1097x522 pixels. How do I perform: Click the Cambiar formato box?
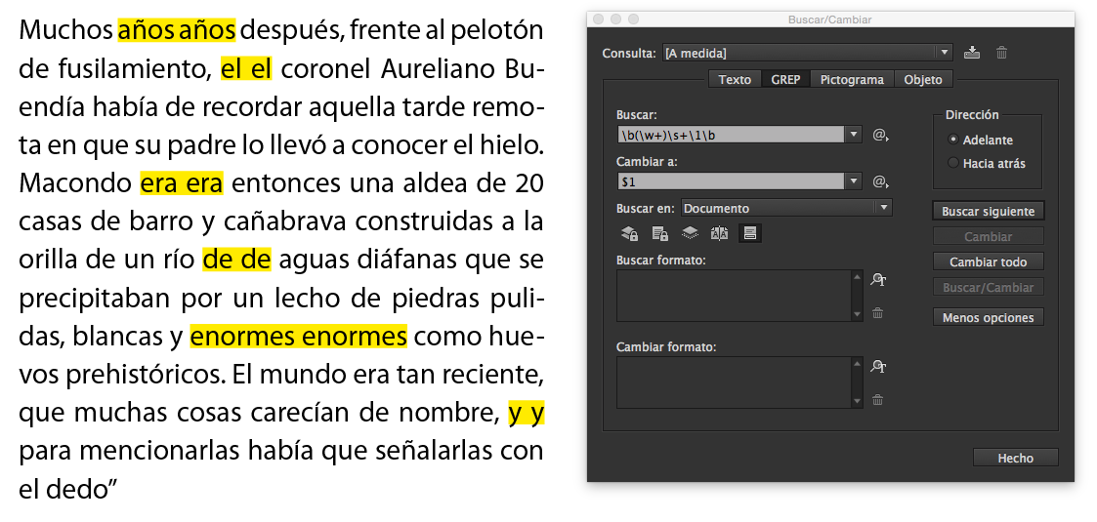point(734,382)
